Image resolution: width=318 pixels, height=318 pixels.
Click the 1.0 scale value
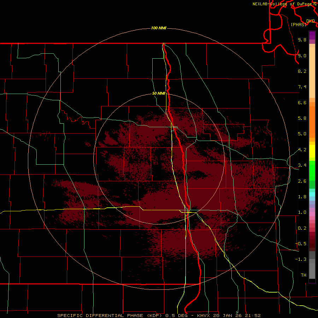[x=302, y=212]
